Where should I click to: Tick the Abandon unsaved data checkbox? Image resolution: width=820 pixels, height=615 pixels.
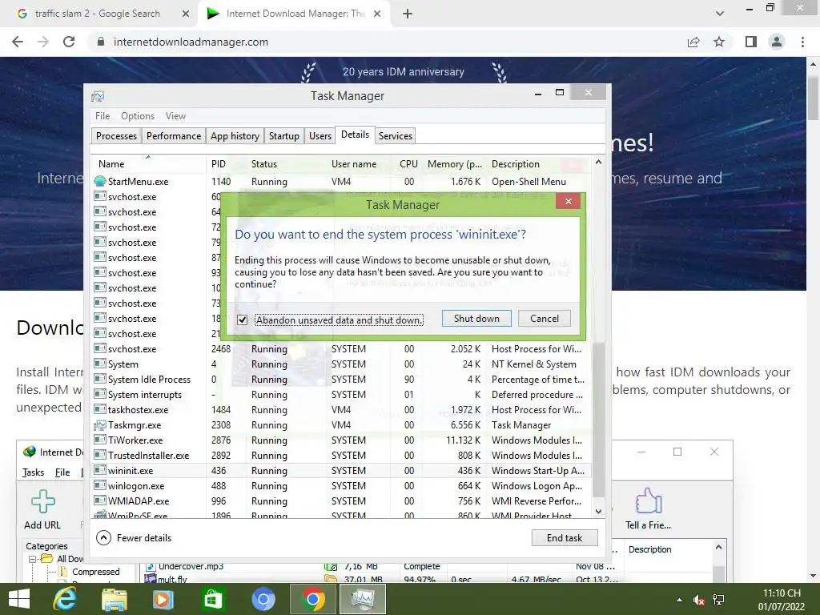(242, 320)
